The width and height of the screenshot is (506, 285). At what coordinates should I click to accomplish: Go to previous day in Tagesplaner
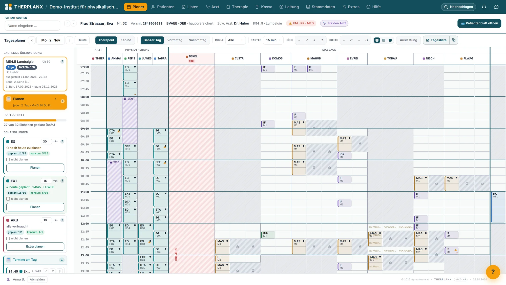[x=32, y=40]
